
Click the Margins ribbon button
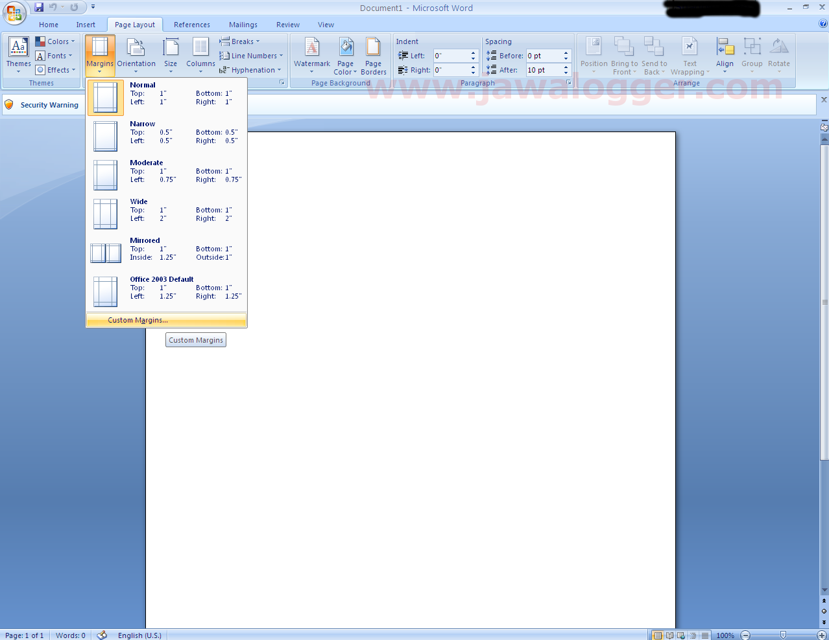point(100,56)
